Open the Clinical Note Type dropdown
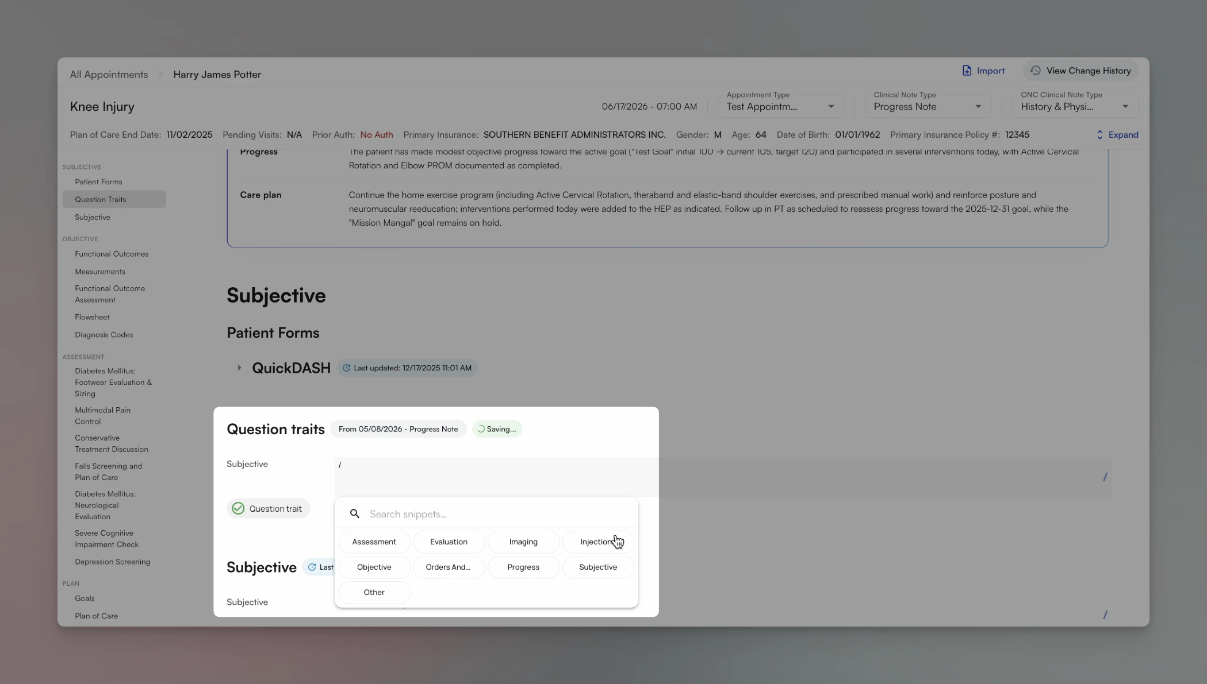This screenshot has height=684, width=1207. click(978, 106)
